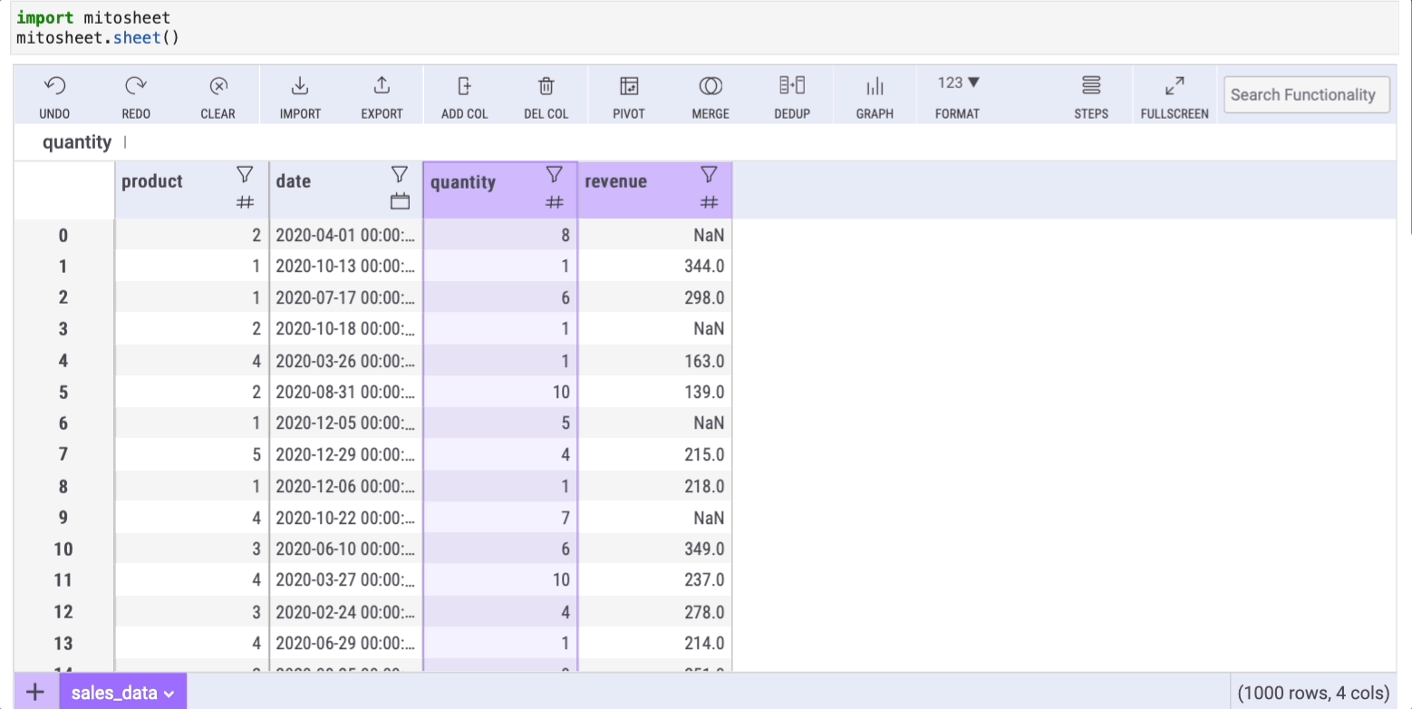The image size is (1412, 709).
Task: Click the revenue cell 344.0
Action: click(x=655, y=267)
